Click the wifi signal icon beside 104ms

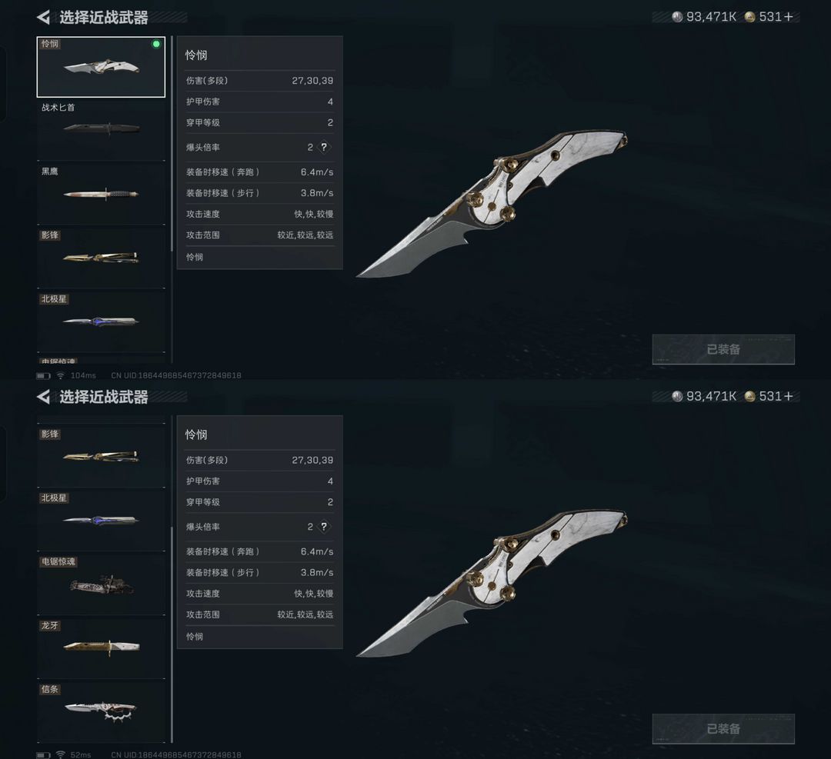pyautogui.click(x=61, y=375)
